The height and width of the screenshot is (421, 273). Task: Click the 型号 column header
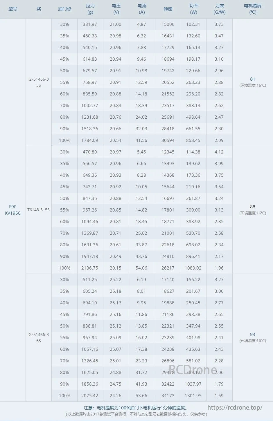tap(13, 9)
